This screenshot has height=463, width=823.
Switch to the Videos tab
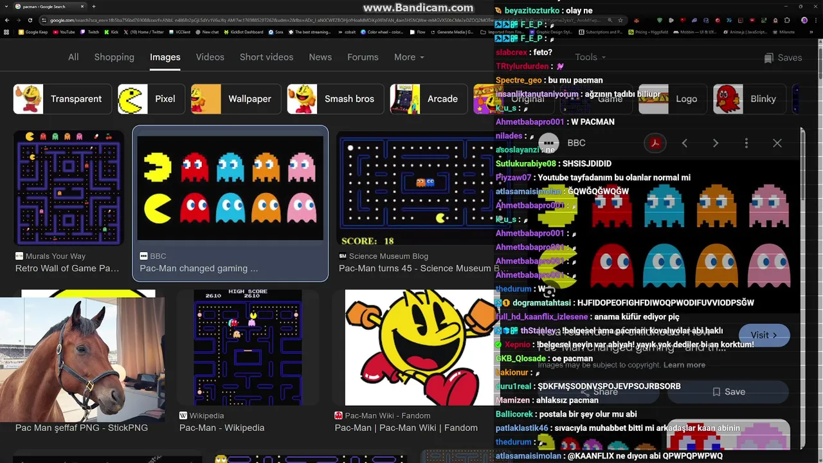pos(210,57)
